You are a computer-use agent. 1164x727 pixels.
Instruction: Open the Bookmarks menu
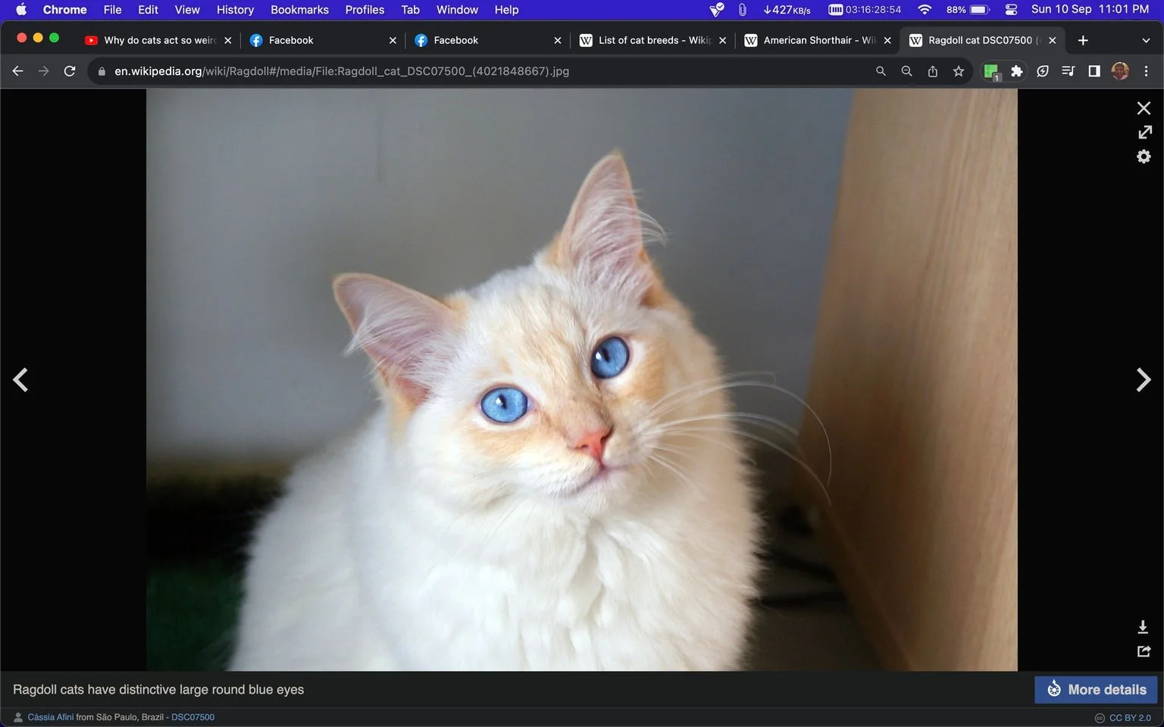click(x=299, y=10)
